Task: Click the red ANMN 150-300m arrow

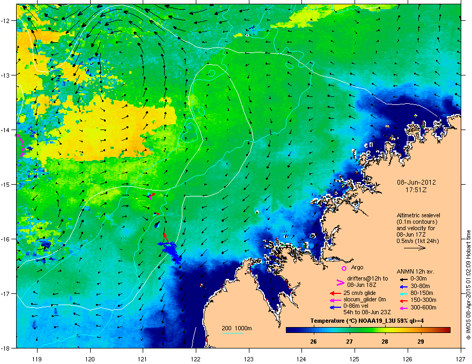Action: pyautogui.click(x=403, y=301)
